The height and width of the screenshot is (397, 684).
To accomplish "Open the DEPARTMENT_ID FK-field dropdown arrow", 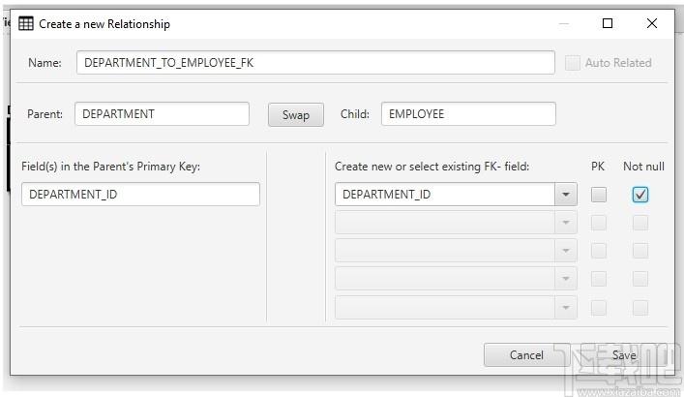I will (566, 195).
